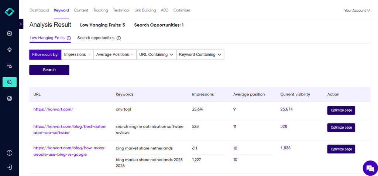The image size is (378, 176).
Task: Open the best-automated-seo-software blog link
Action: click(70, 130)
